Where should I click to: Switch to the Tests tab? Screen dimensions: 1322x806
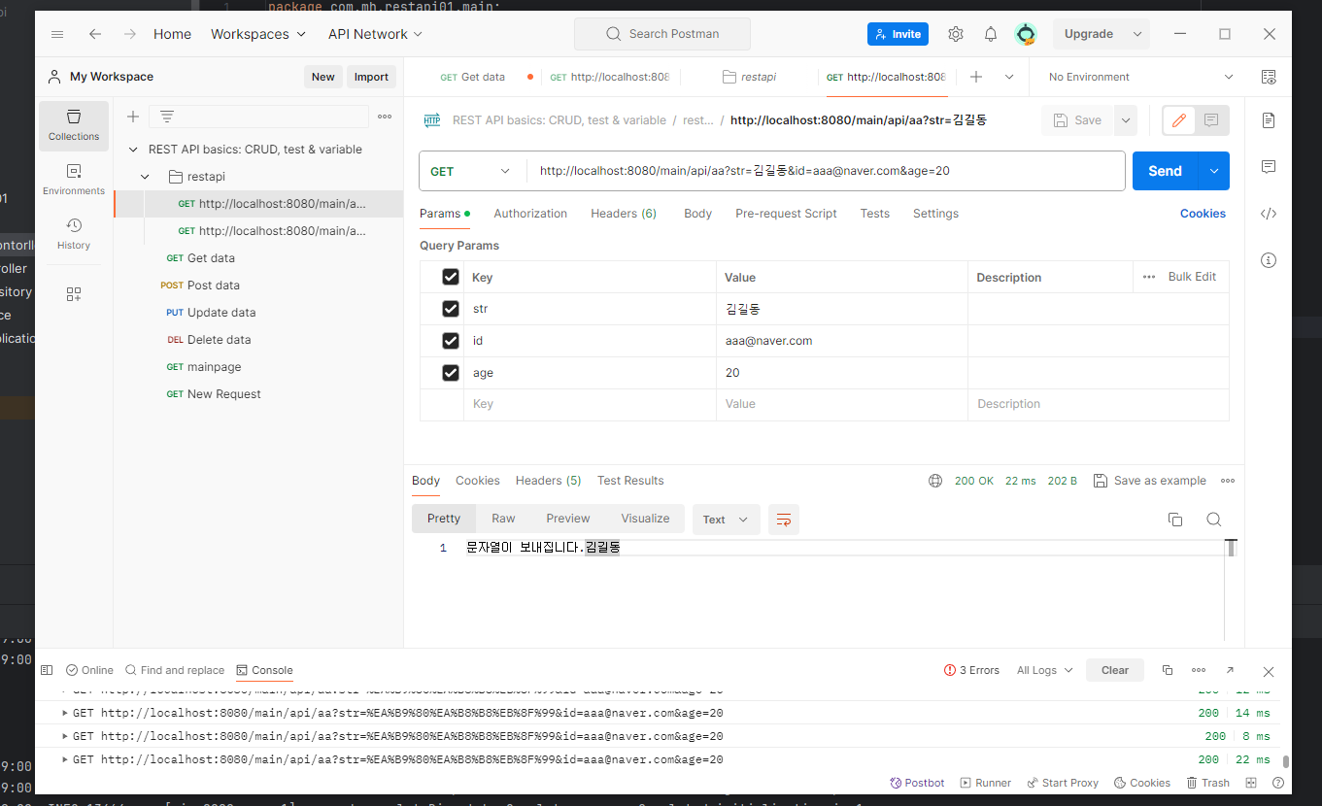coord(875,214)
